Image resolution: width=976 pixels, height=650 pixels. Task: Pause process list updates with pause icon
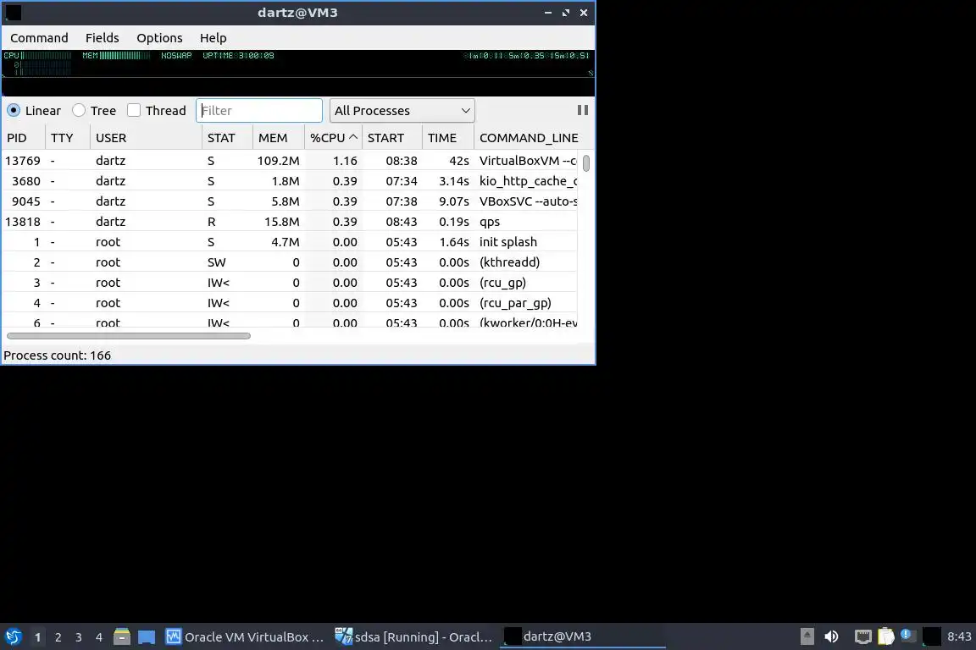coord(583,110)
